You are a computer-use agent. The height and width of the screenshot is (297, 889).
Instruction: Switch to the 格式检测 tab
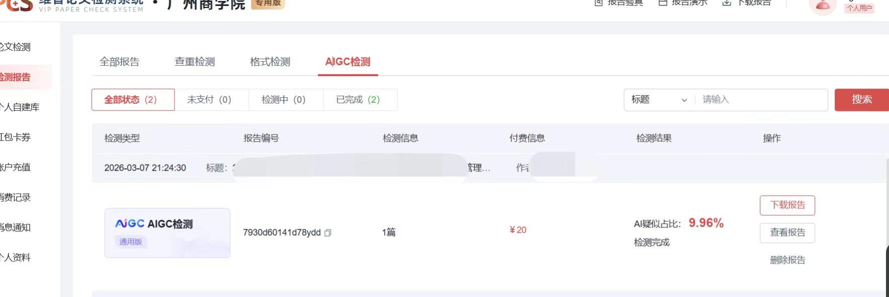coord(270,62)
